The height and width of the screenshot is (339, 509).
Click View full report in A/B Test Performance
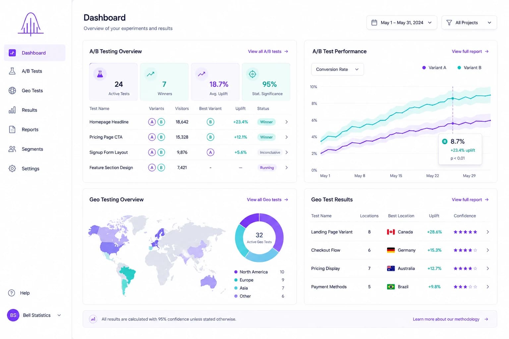coord(470,51)
